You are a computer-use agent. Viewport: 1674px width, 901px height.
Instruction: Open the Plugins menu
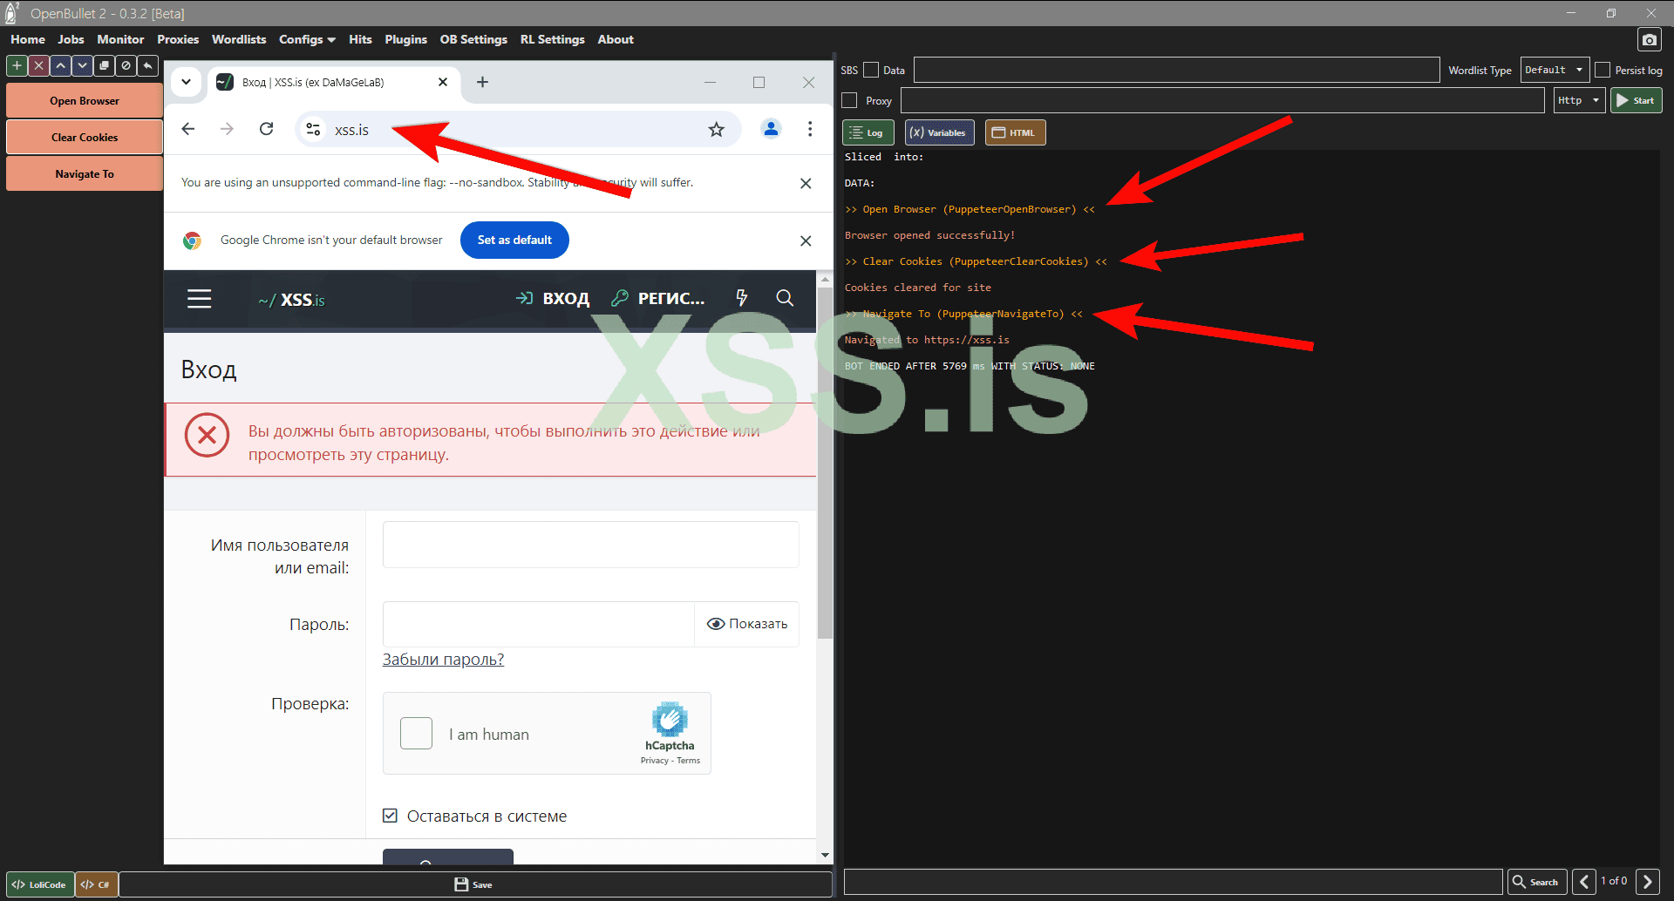pos(406,39)
